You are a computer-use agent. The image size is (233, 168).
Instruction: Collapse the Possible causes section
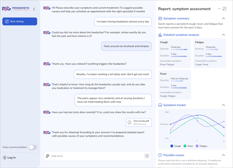pyautogui.click(x=223, y=155)
